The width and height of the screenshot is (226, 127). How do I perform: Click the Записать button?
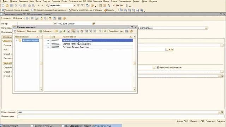[x=210, y=121]
